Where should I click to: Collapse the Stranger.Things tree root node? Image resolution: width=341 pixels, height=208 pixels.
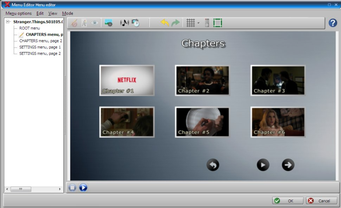(8, 22)
